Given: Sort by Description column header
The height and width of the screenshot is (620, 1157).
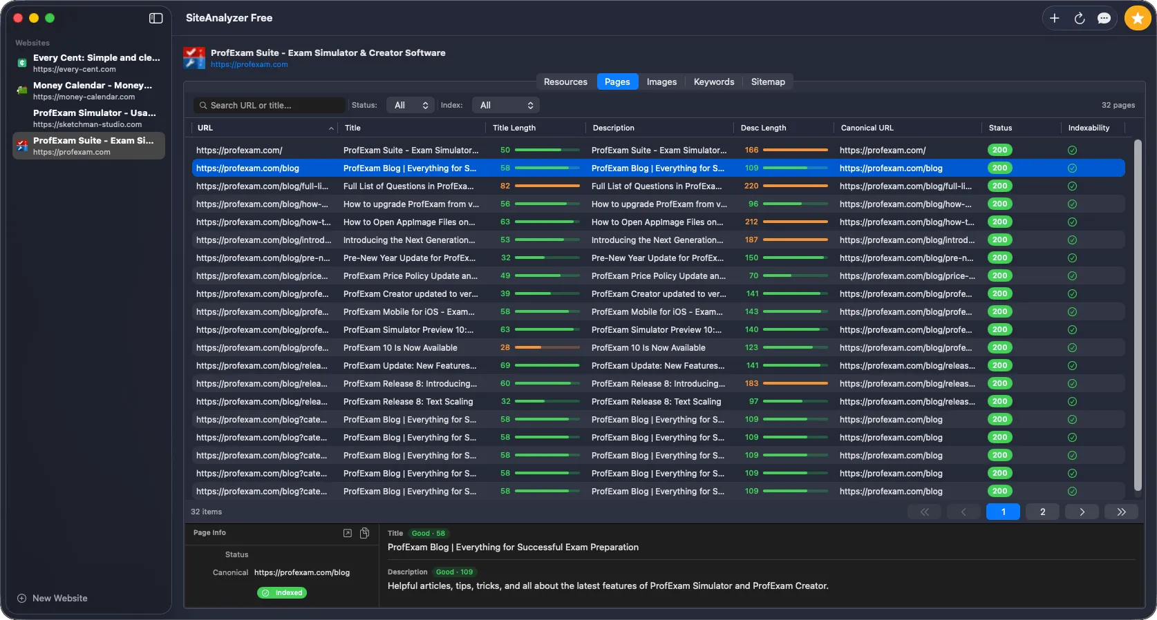Looking at the screenshot, I should tap(613, 128).
